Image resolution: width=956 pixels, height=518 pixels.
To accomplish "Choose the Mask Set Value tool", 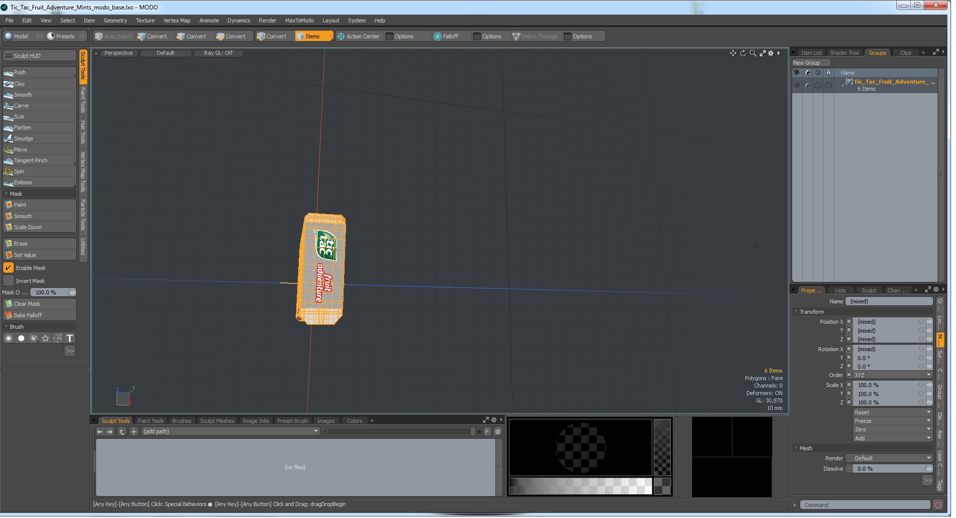I will [39, 256].
